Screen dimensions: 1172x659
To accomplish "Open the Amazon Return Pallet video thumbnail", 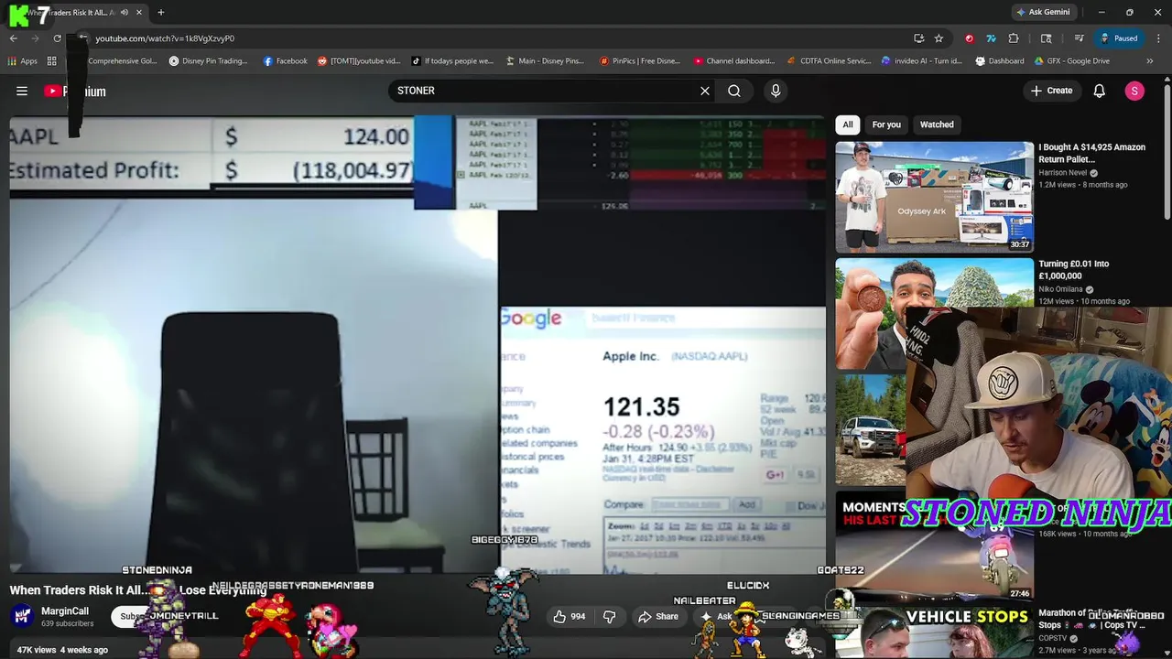I will (x=934, y=197).
